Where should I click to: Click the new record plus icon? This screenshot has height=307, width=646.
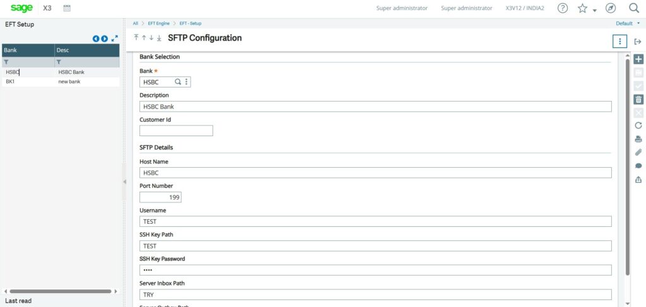coord(638,59)
